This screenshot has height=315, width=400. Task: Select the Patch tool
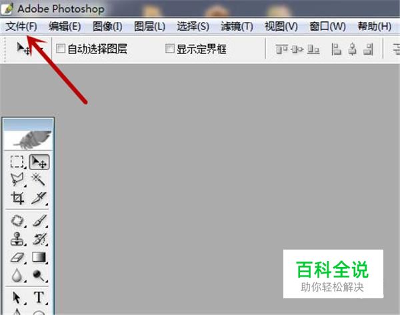[17, 220]
